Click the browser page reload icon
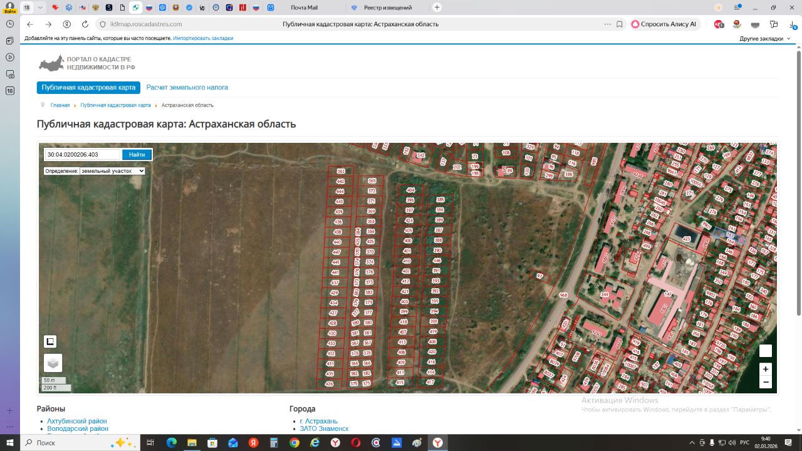The height and width of the screenshot is (451, 802). click(x=85, y=24)
